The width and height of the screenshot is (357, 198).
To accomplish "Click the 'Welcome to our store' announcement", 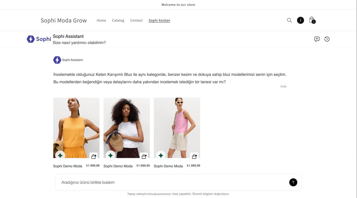I will tap(178, 5).
